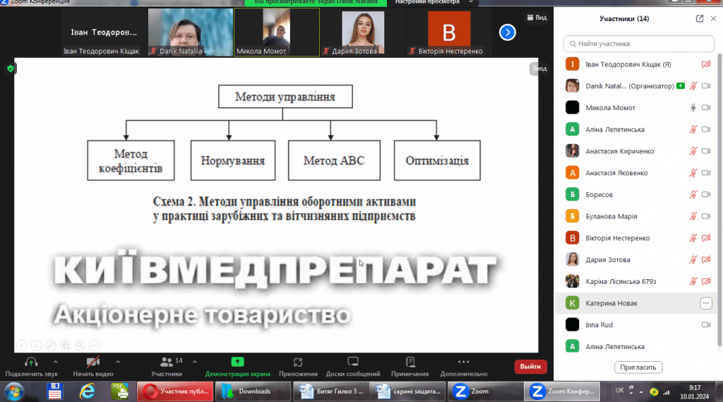Open Доски сообщений whiteboards icon
The height and width of the screenshot is (402, 723).
pos(353,362)
